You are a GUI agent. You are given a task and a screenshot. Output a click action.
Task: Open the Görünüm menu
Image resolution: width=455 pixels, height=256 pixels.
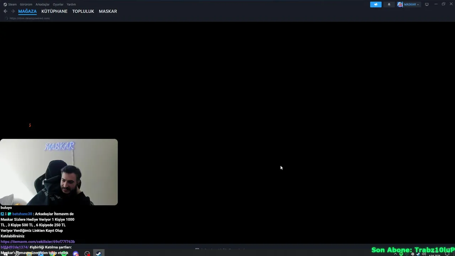tap(26, 4)
